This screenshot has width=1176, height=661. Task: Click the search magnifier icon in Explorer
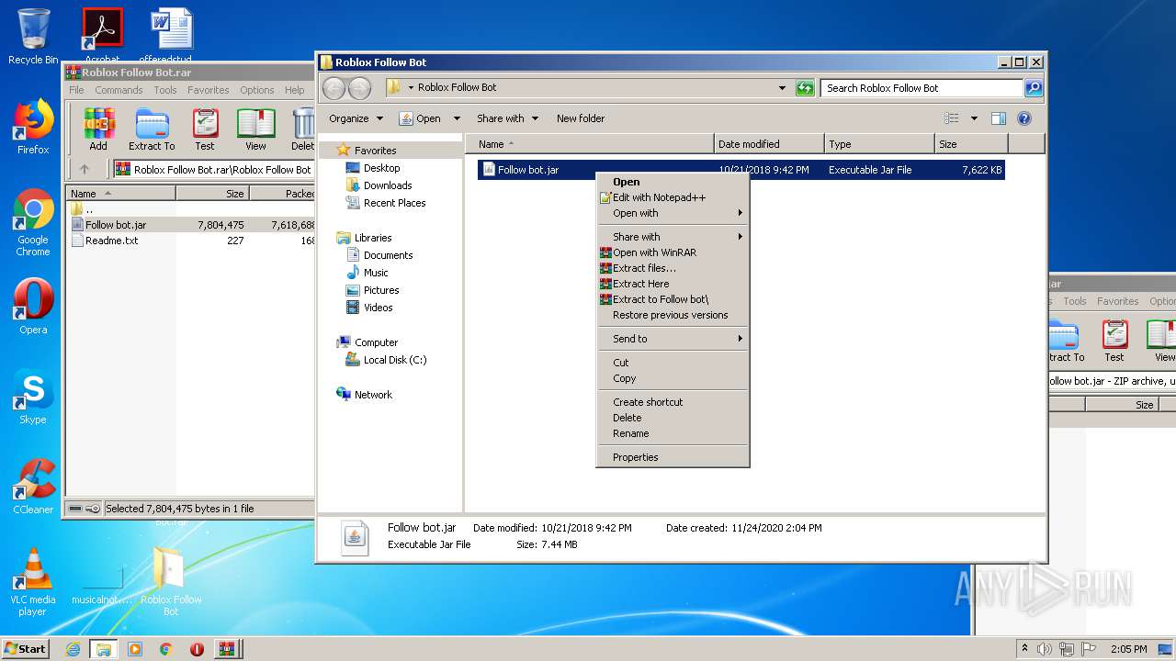tap(1034, 88)
